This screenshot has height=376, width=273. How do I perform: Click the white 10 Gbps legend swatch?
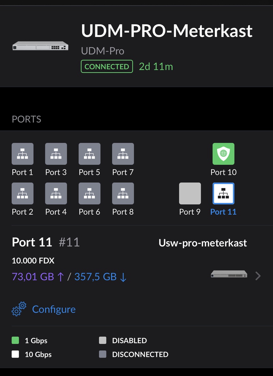tap(15, 354)
